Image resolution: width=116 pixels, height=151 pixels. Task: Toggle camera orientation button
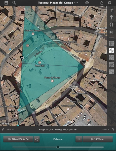pyautogui.click(x=79, y=139)
